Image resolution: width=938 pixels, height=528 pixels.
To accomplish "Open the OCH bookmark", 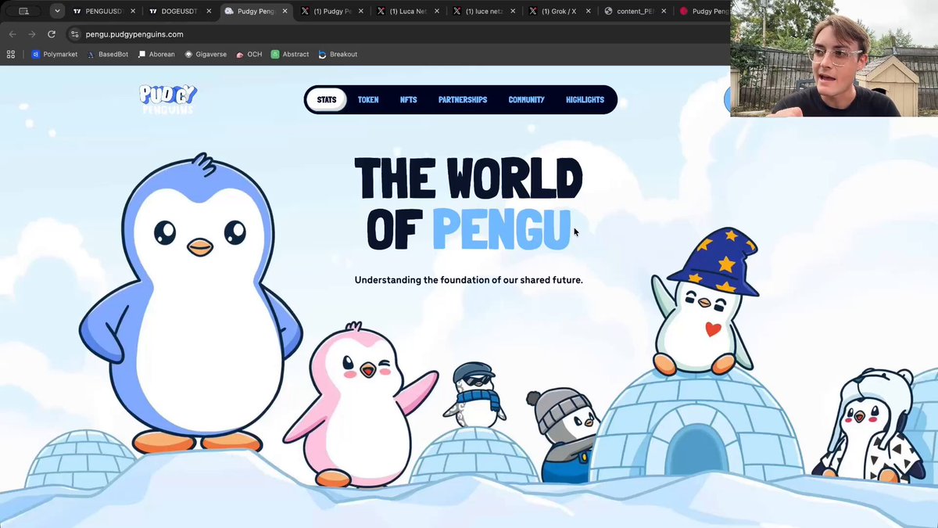I will (x=249, y=54).
